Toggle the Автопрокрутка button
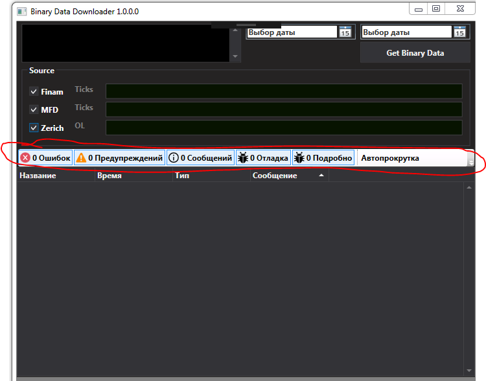Viewport: 486px width, 381px height. (x=389, y=157)
